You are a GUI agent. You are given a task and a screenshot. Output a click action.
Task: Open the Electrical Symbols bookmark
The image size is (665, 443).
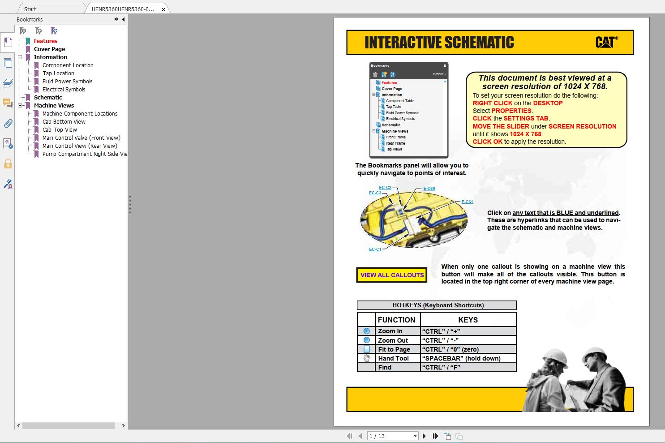pyautogui.click(x=64, y=89)
